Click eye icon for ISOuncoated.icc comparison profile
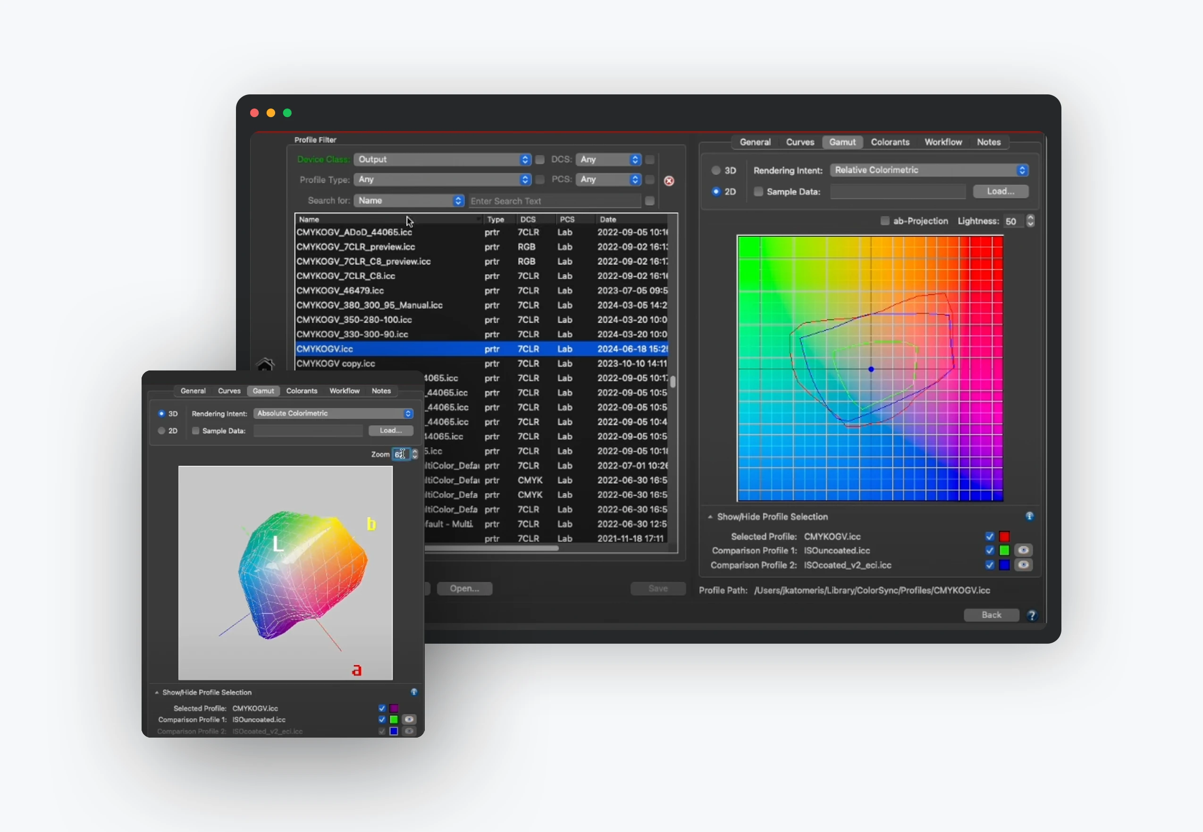 [x=1023, y=550]
